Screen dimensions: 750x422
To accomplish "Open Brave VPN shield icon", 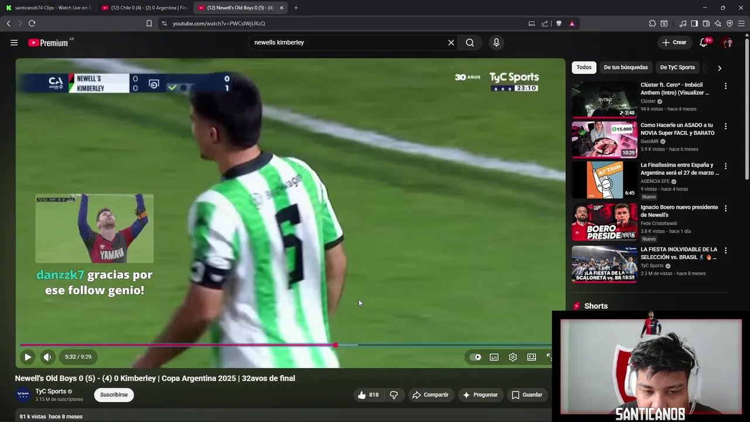I will (x=729, y=23).
